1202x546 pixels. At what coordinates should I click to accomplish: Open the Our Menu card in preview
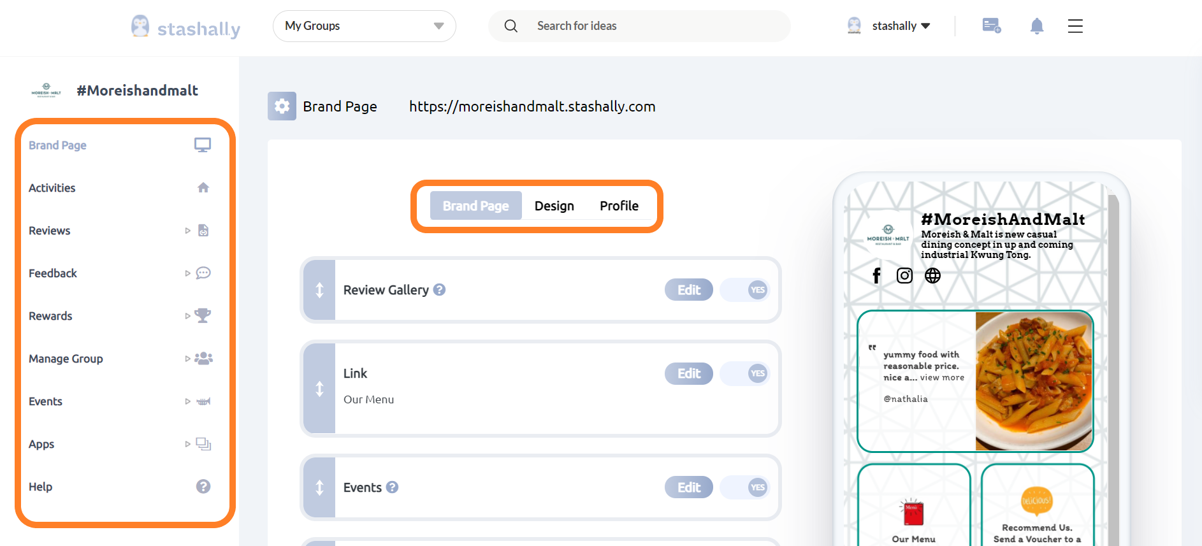914,506
